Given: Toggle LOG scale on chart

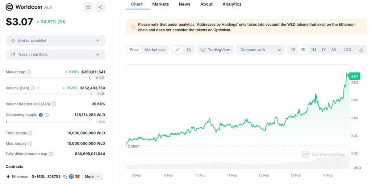Looking at the screenshot, I should point(347,50).
